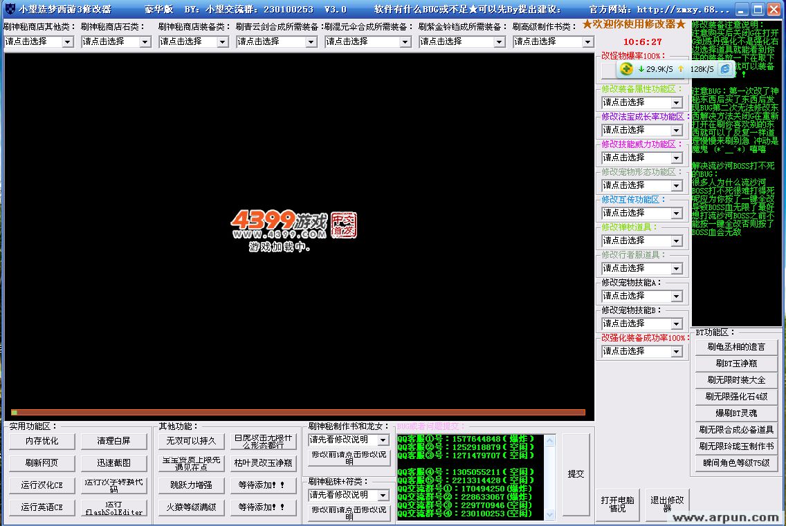786x526 pixels.
Task: Click the 内存优化 button
Action: 42,442
